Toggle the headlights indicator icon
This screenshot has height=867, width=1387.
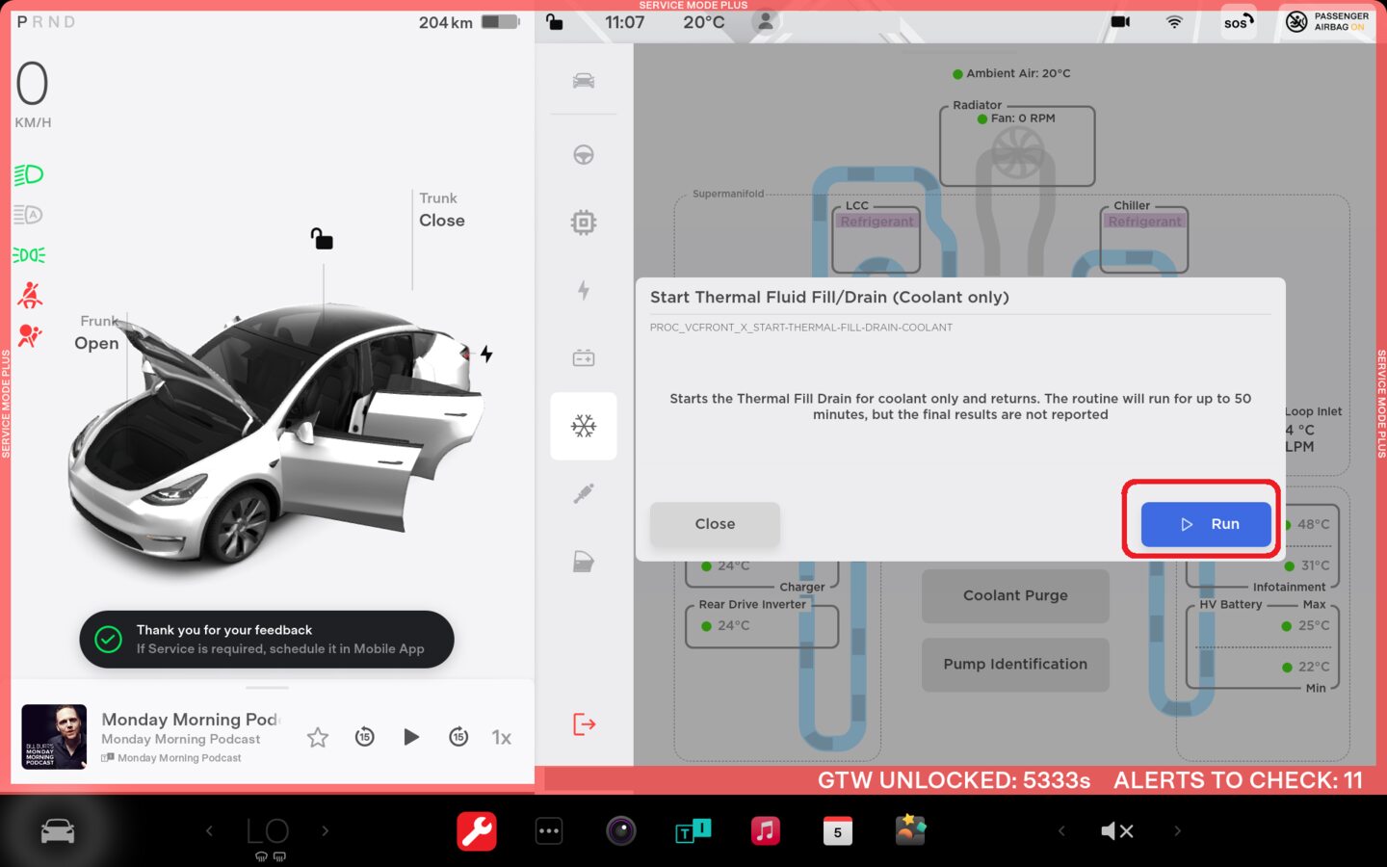(29, 174)
